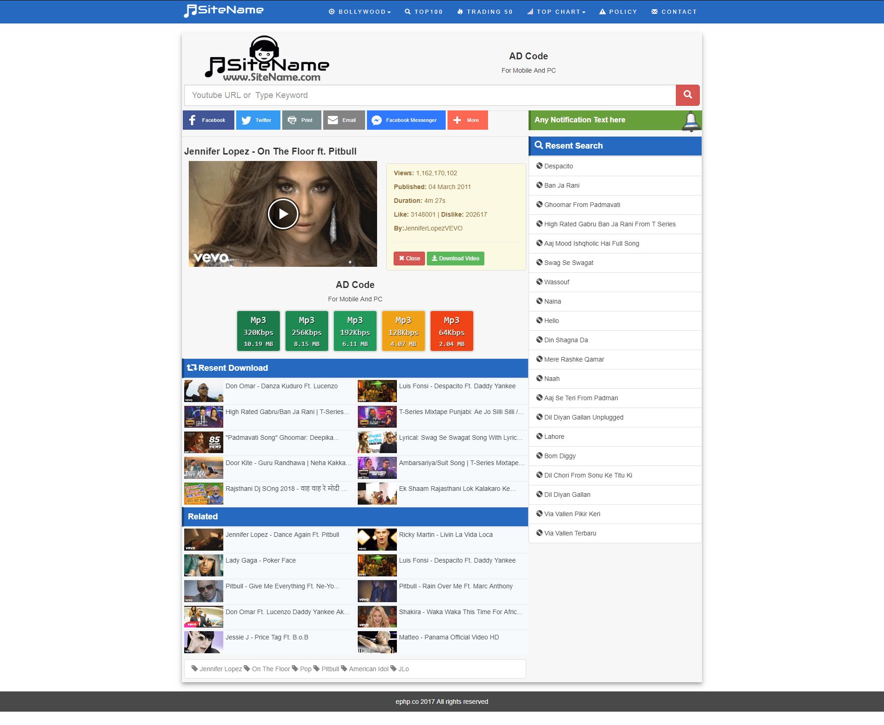
Task: Open the Trading 50 menu item
Action: pyautogui.click(x=485, y=12)
